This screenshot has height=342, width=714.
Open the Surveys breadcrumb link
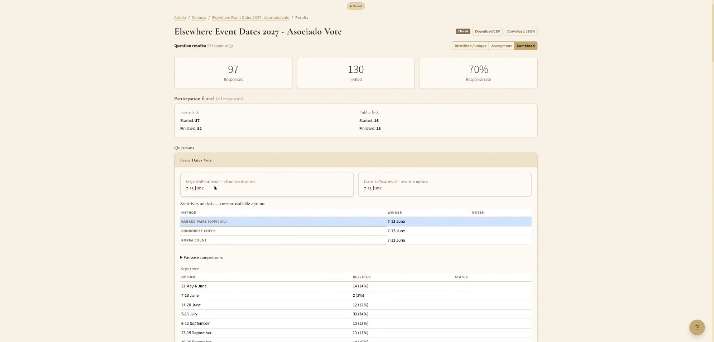(199, 18)
